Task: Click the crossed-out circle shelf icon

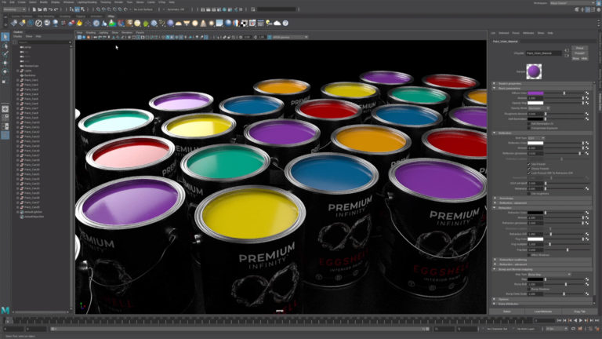Action: (x=38, y=24)
